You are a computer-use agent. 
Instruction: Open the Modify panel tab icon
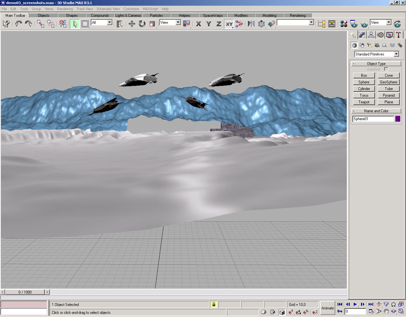[362, 35]
